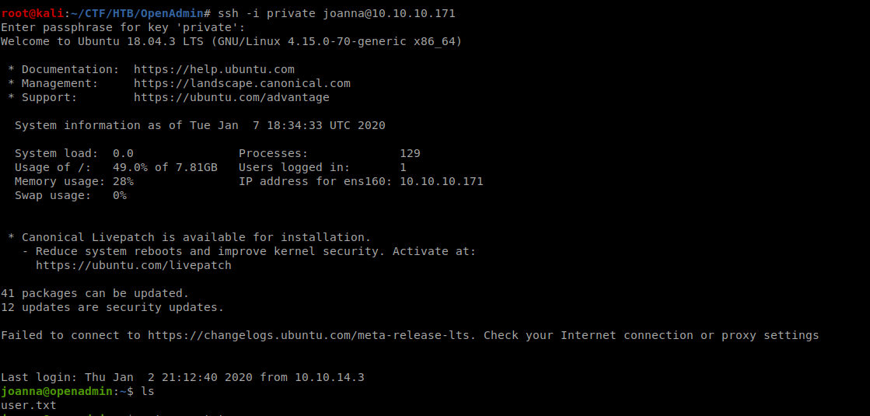The image size is (870, 416).
Task: Click the Memory usage 28% value
Action: pyautogui.click(x=123, y=181)
